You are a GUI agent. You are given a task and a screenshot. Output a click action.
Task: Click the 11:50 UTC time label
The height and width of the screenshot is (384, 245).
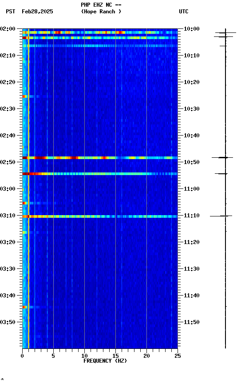coord(191,322)
